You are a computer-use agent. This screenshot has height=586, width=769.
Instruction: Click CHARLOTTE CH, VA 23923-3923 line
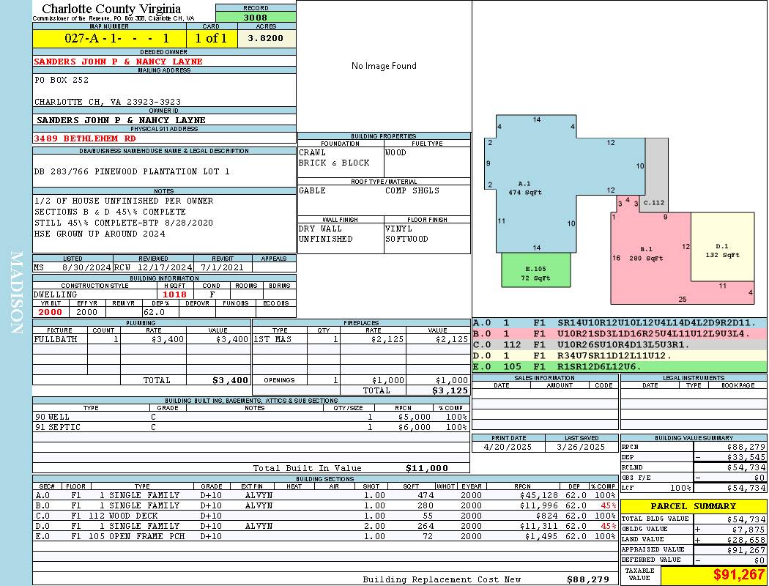coord(108,102)
